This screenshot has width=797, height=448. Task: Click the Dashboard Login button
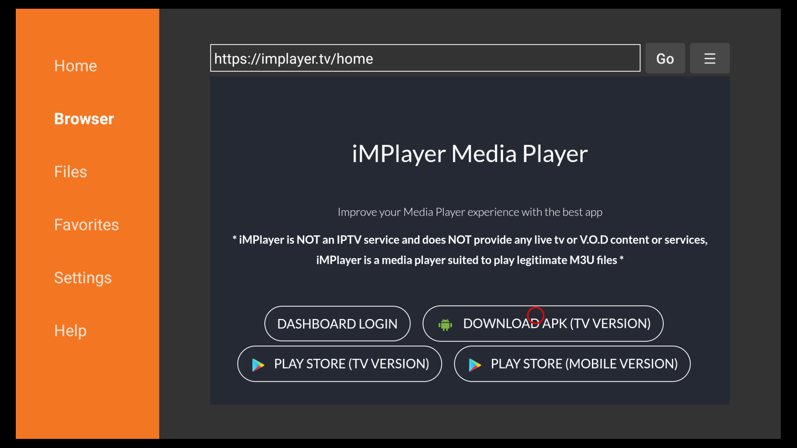[337, 324]
